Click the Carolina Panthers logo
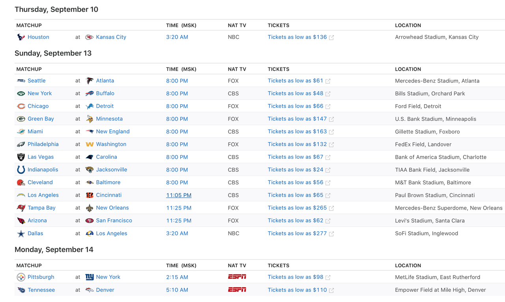The width and height of the screenshot is (505, 302). tap(90, 157)
